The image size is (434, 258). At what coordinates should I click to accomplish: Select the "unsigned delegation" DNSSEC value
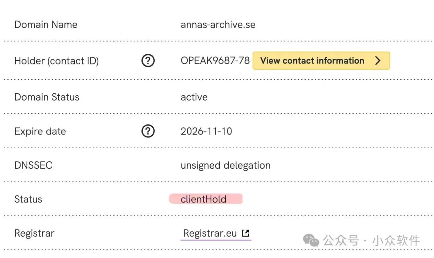(225, 165)
